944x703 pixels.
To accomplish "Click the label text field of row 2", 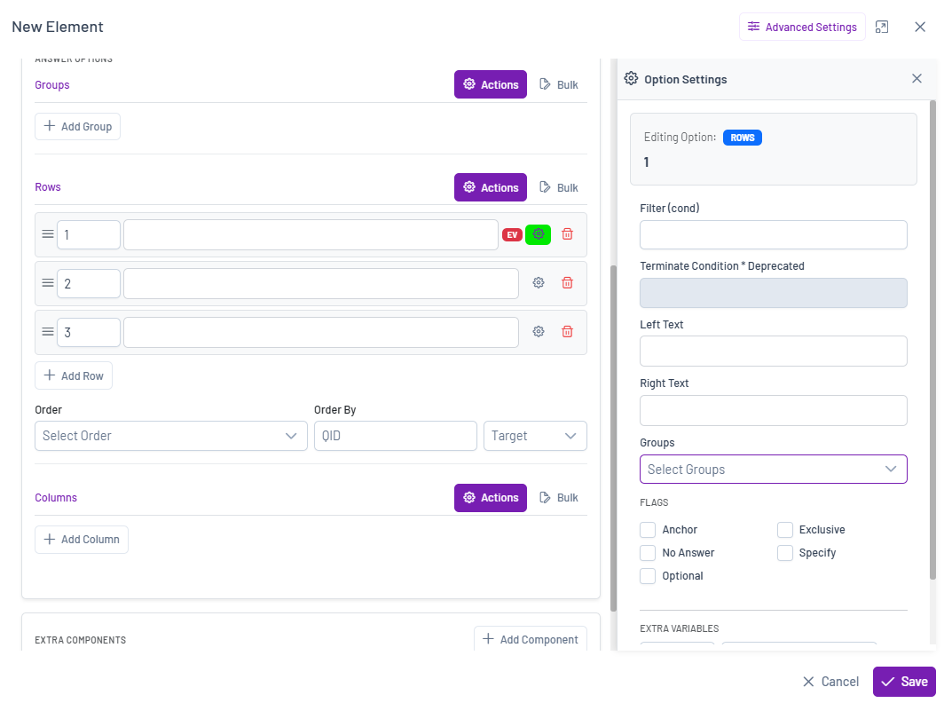I will click(x=321, y=283).
